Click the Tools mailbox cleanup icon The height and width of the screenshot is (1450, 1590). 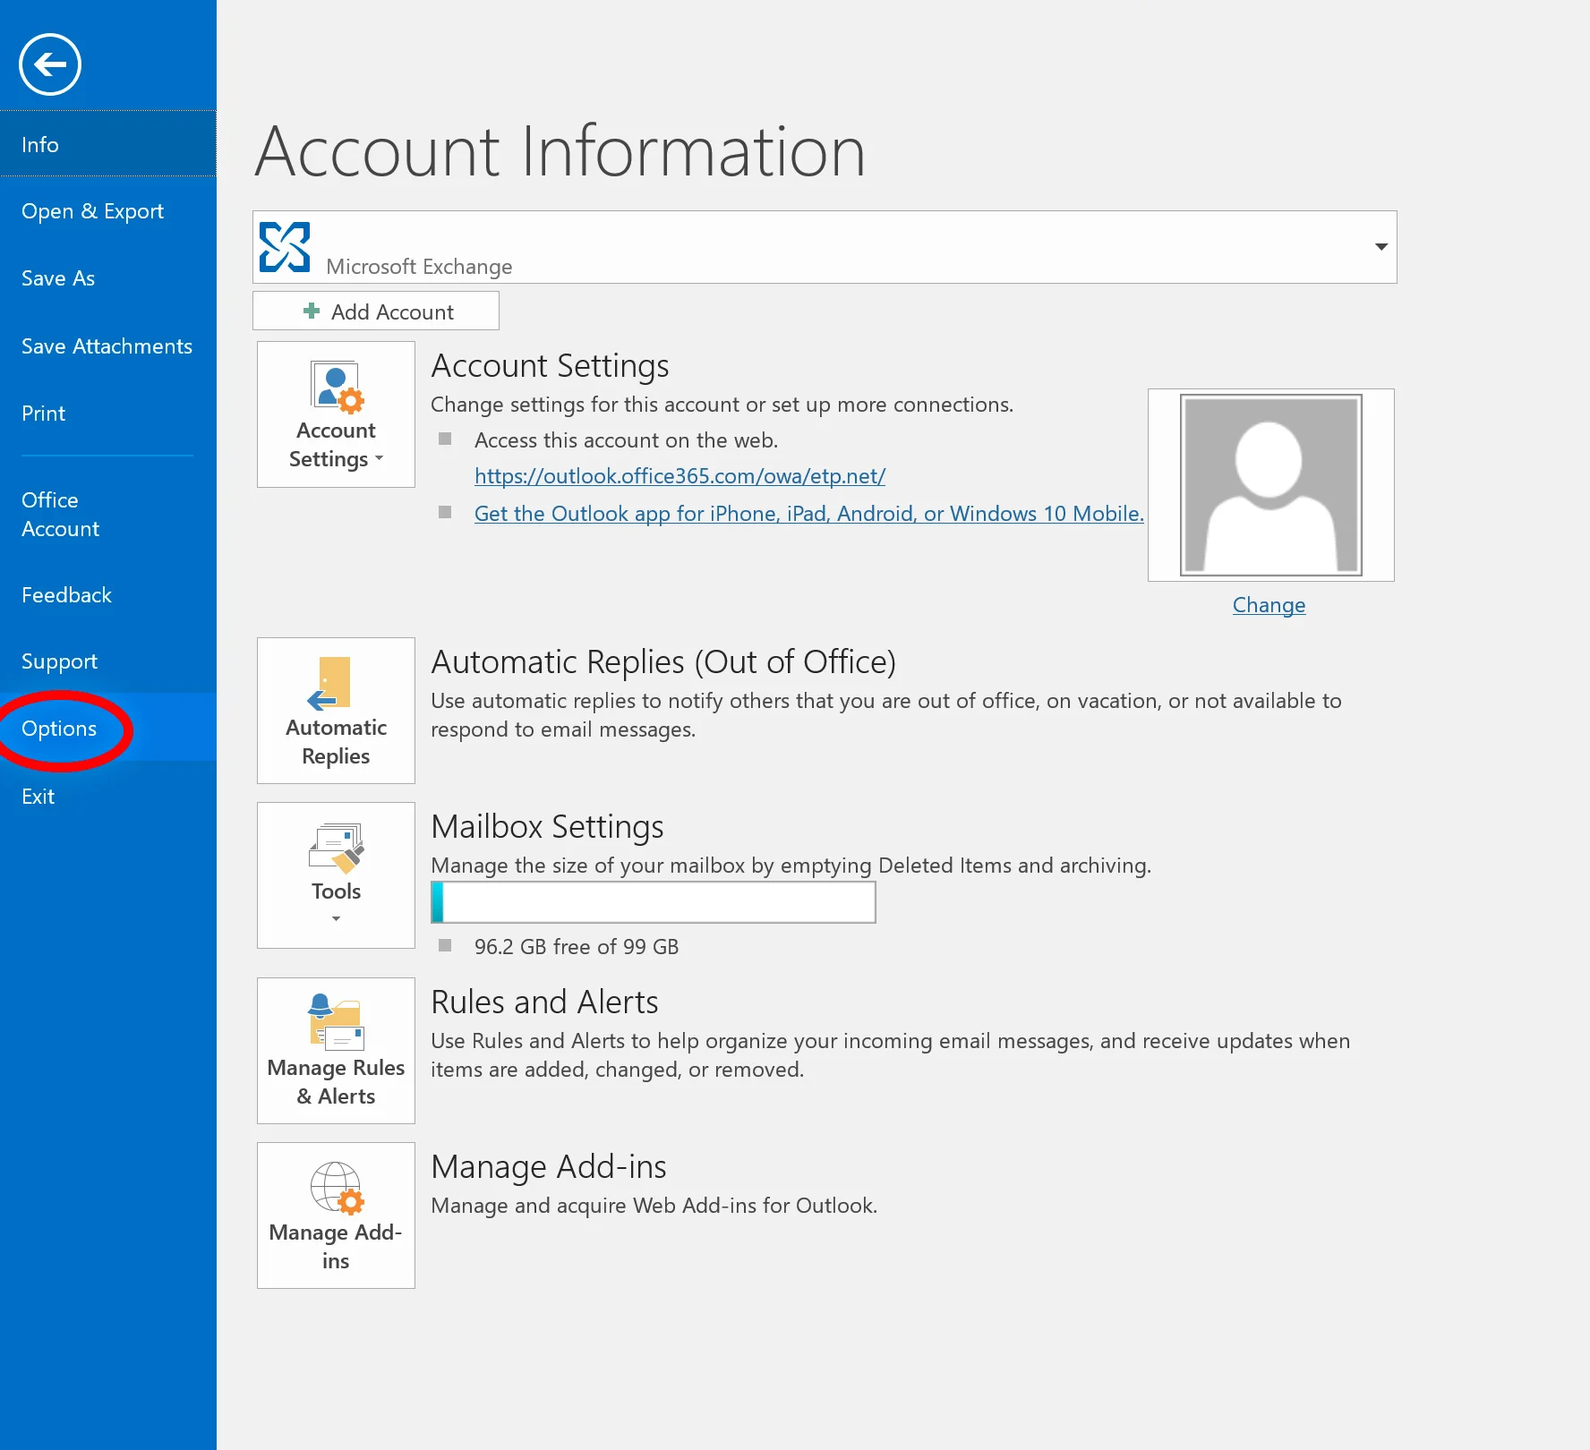point(337,847)
